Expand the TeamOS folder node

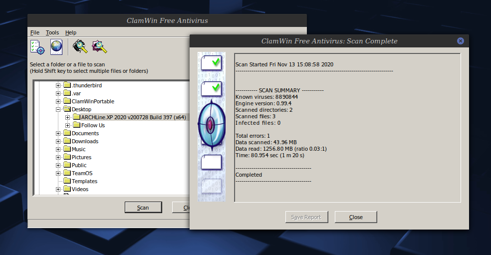[58, 173]
